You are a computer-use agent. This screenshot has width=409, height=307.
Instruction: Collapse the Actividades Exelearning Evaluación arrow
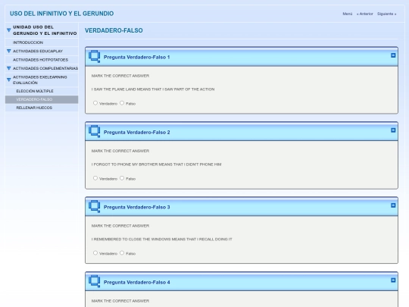(9, 80)
